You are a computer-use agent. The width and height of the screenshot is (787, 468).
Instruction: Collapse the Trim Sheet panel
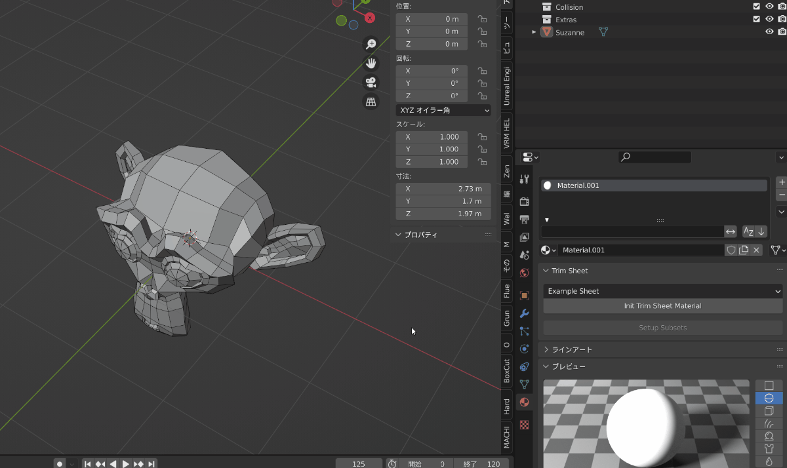coord(546,271)
